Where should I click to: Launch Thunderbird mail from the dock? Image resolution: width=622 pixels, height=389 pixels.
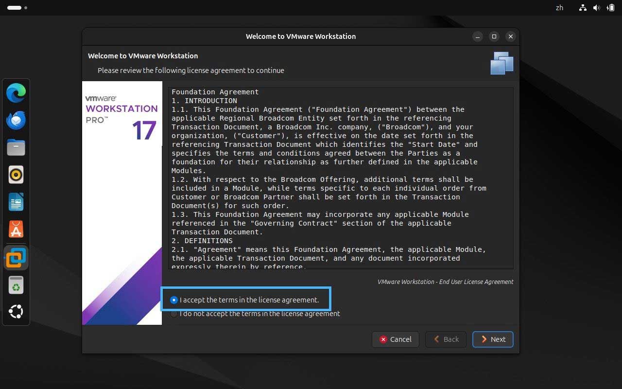16,120
